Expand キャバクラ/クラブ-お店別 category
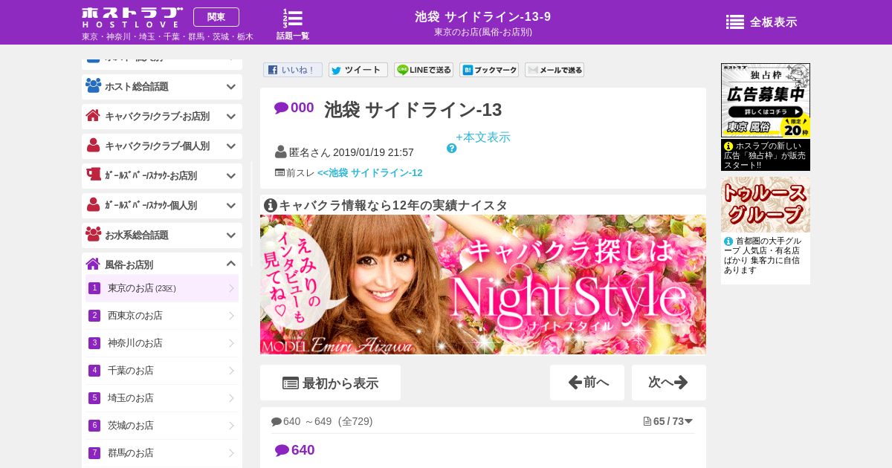Screen dimensions: 892x468 click(162, 116)
